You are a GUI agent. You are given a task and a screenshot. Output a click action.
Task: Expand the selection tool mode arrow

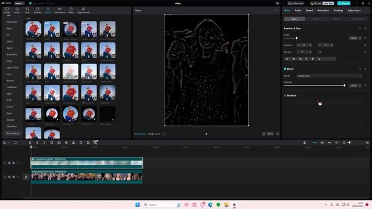(x=9, y=143)
